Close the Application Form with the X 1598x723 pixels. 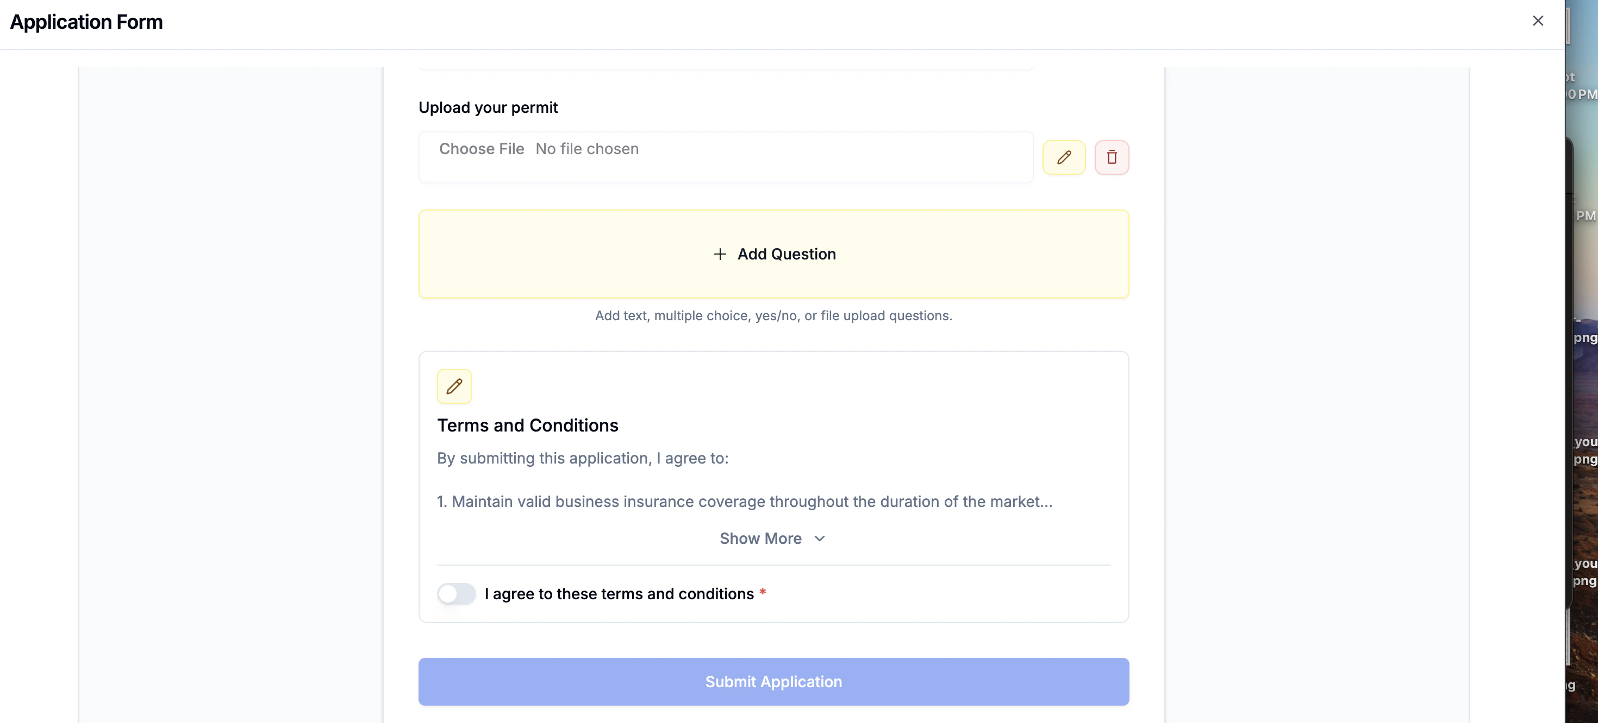coord(1538,21)
